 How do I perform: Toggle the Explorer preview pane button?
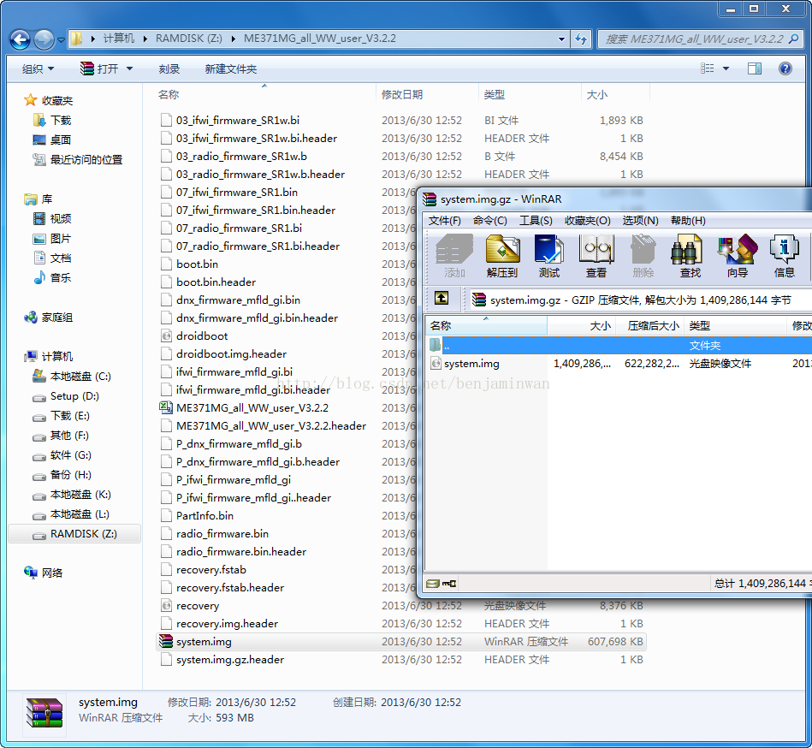(754, 68)
